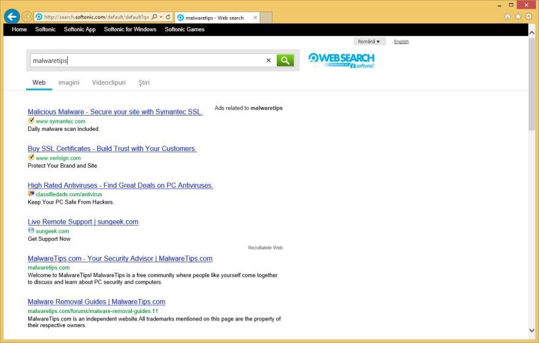Viewport: 539px width, 343px height.
Task: Click 'Ads related to malwaretips' label
Action: pos(249,108)
